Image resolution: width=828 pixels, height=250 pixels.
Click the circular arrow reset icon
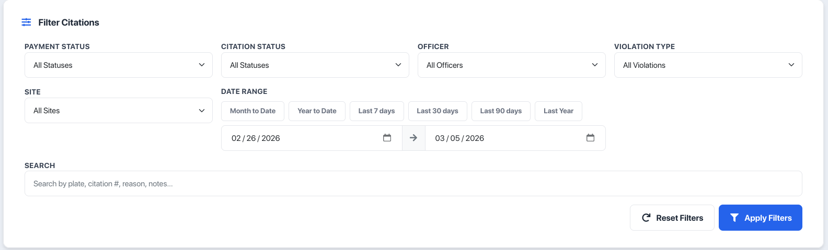646,218
